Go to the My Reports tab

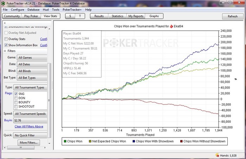pos(136,16)
